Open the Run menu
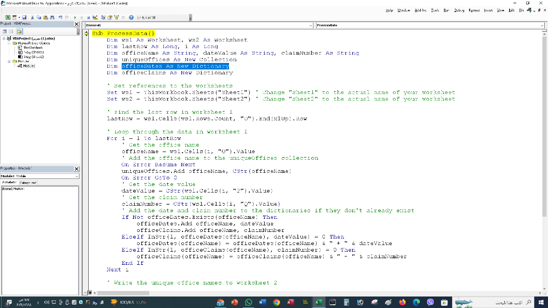 pyautogui.click(x=446, y=10)
